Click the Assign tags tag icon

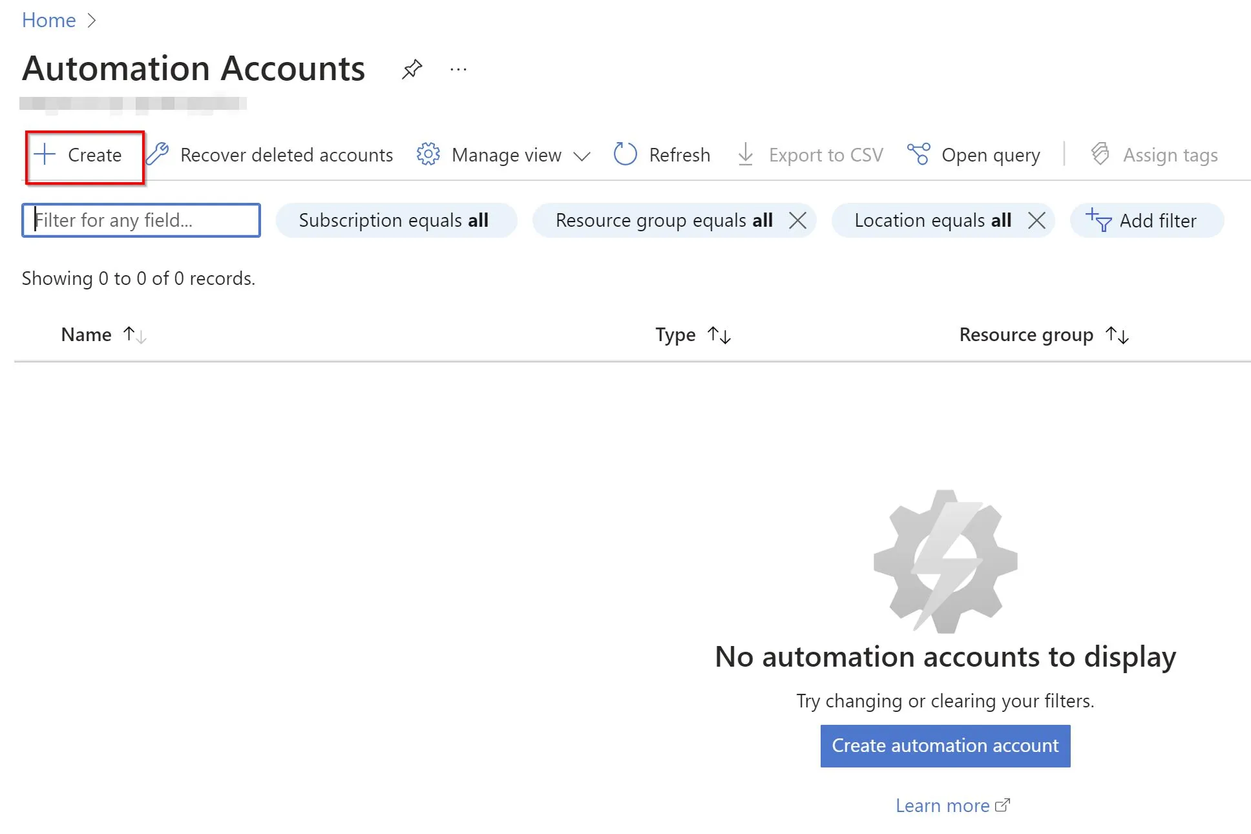coord(1100,154)
